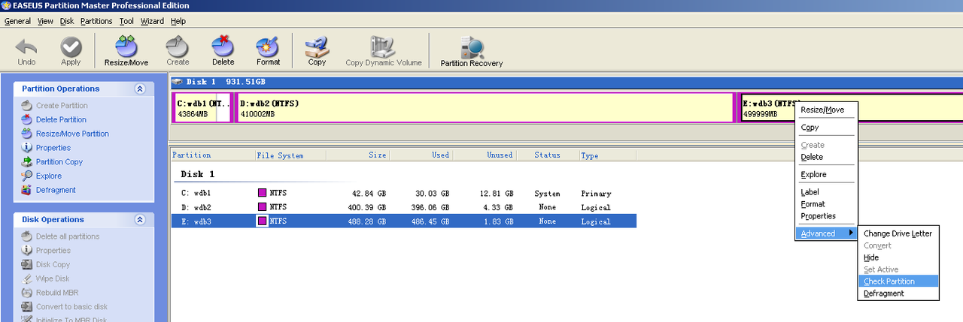Click the Status column header

(548, 155)
